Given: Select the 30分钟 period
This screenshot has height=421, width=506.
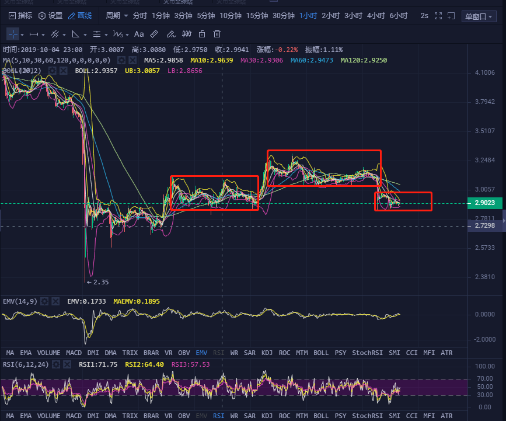Looking at the screenshot, I should [283, 16].
